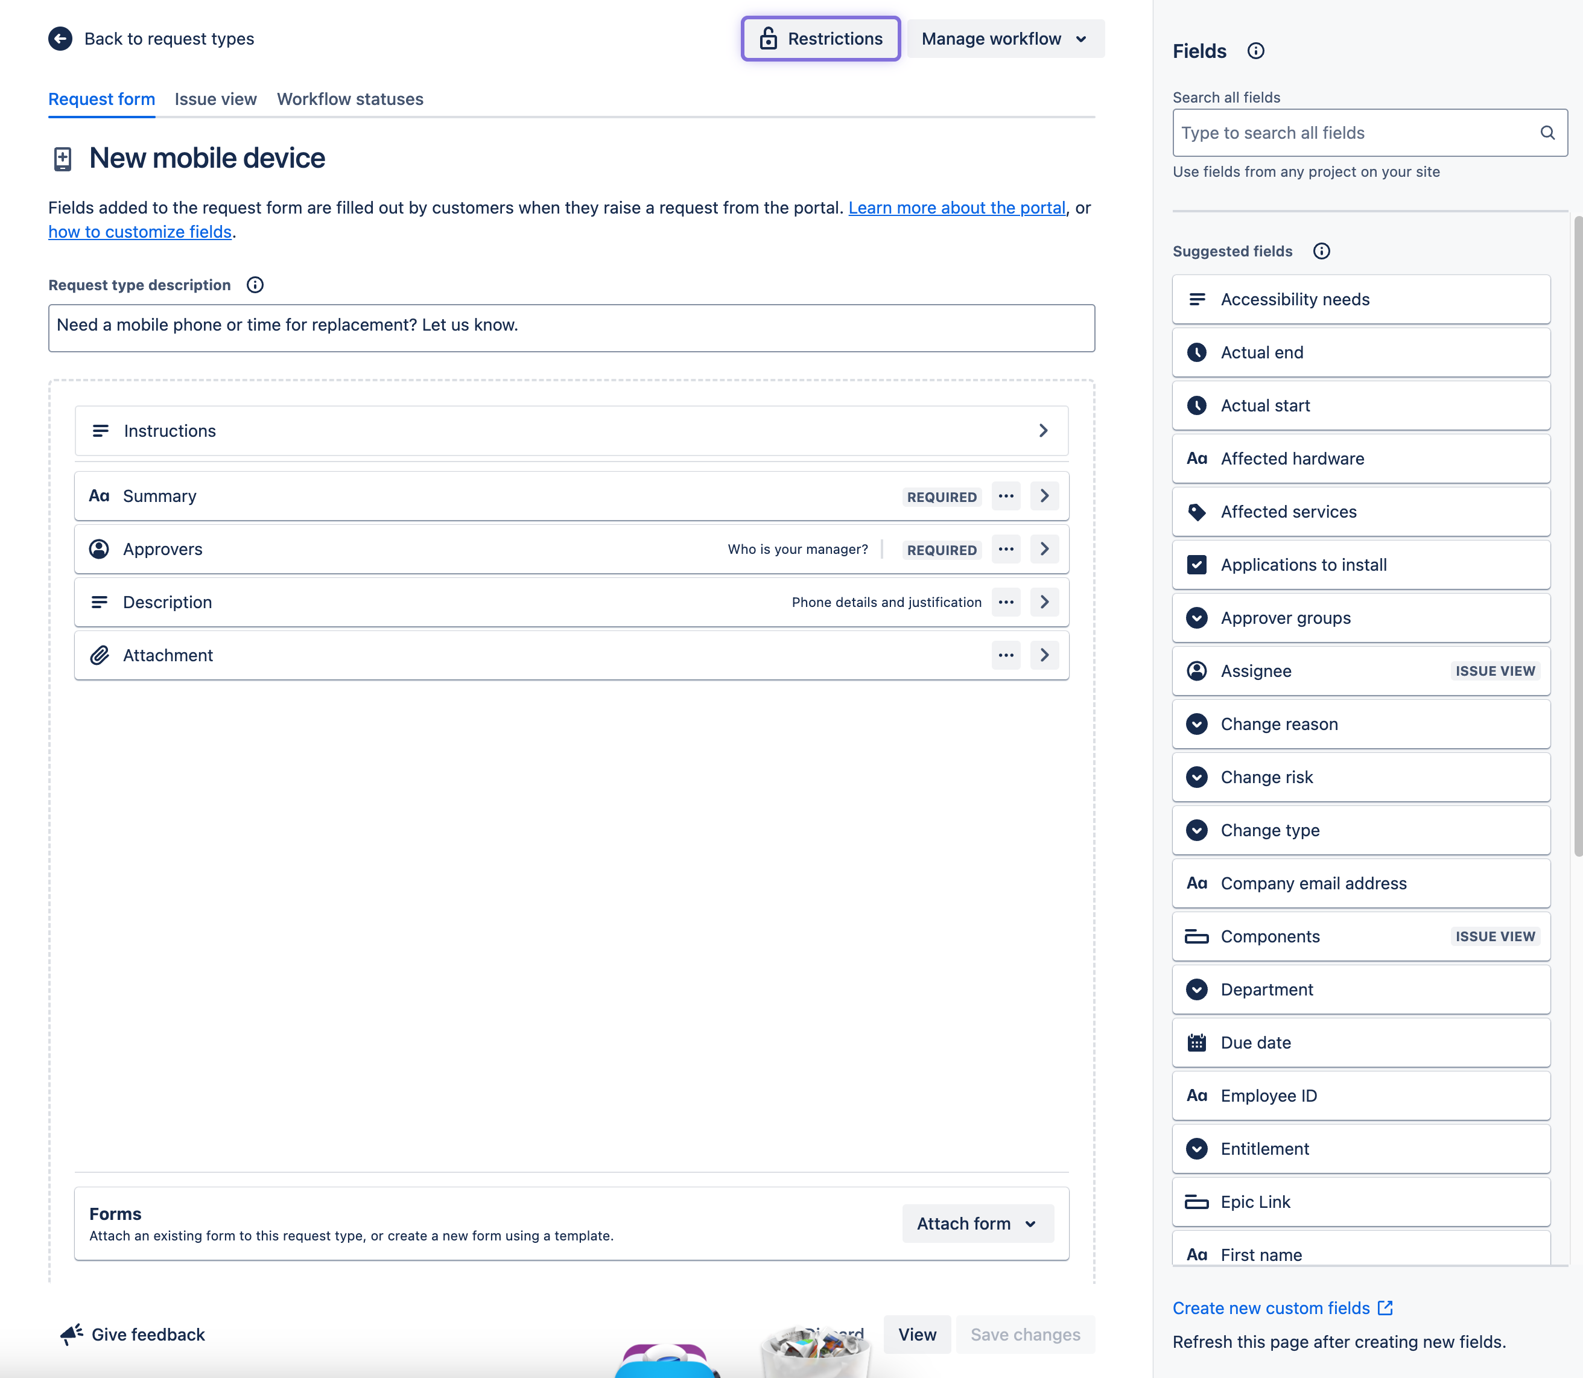Click the Components field icon
The width and height of the screenshot is (1583, 1378).
point(1196,936)
